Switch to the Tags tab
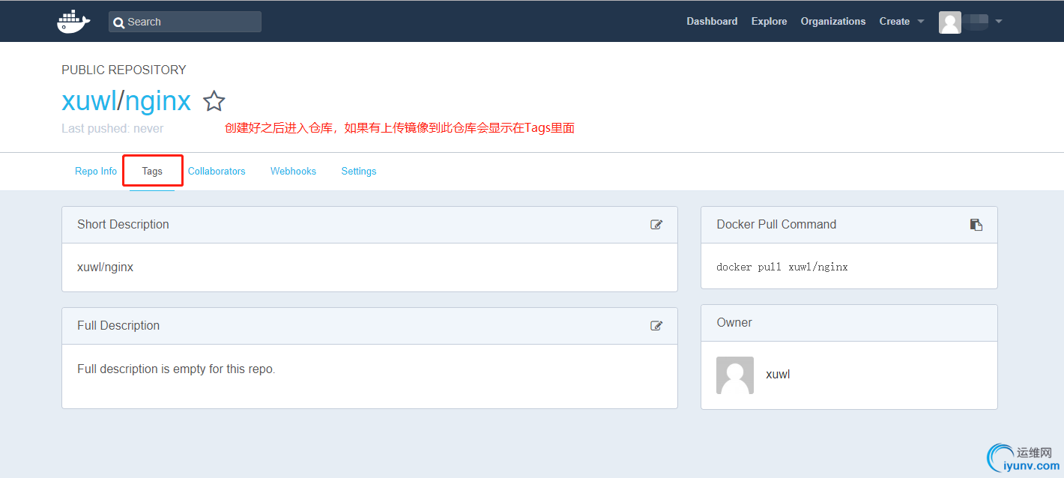Viewport: 1064px width, 478px height. pyautogui.click(x=152, y=171)
